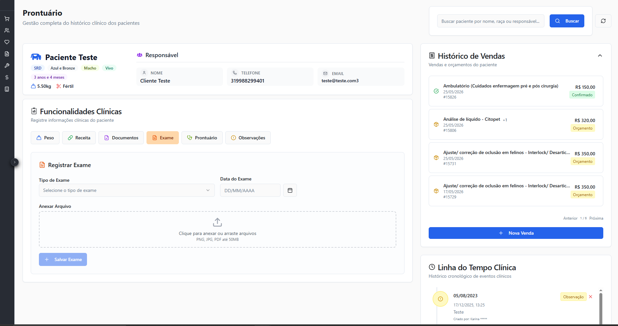Focus the Data do Exame date field

click(250, 191)
